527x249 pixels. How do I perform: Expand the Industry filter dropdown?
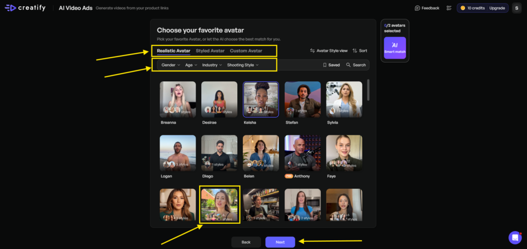click(212, 65)
